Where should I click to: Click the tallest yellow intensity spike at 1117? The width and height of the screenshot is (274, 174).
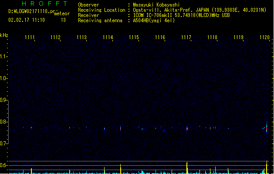187,168
